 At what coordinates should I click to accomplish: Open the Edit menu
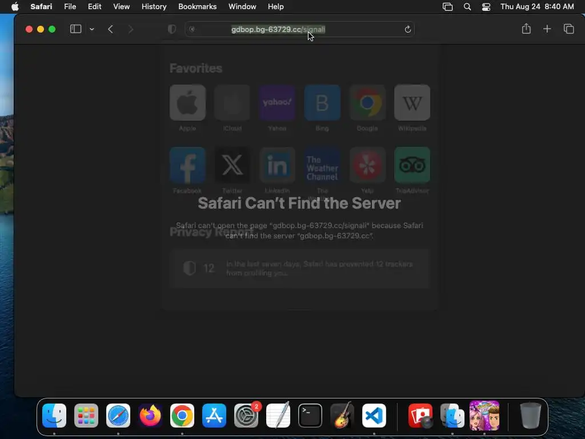94,7
